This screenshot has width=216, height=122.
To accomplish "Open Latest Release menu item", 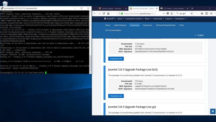I will pyautogui.click(x=120, y=25).
